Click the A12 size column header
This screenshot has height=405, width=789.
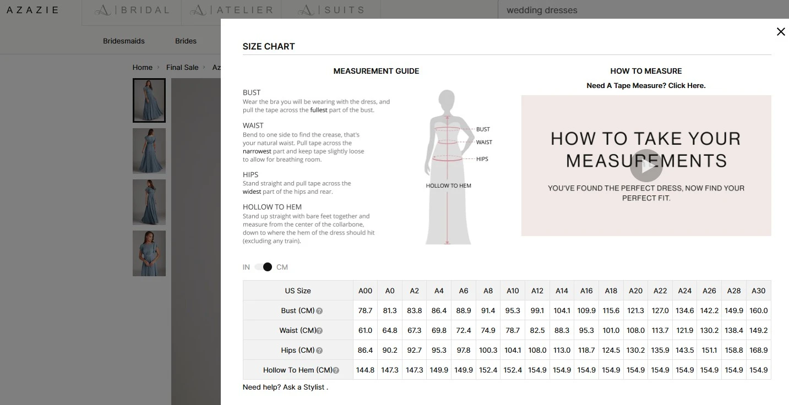537,291
